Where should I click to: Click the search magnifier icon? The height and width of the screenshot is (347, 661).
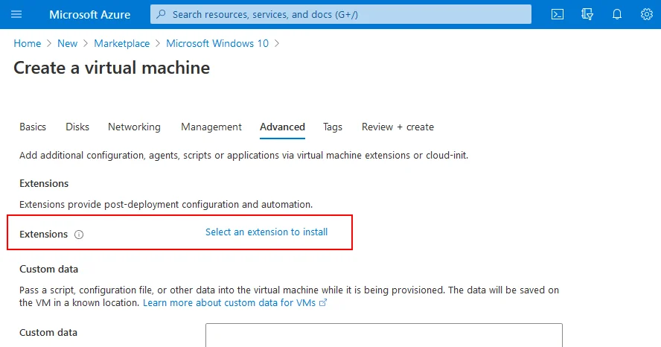pyautogui.click(x=161, y=14)
